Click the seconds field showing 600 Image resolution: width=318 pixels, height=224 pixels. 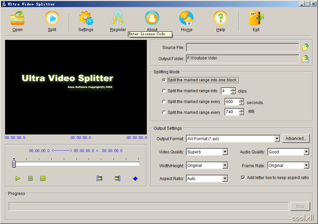pos(232,102)
